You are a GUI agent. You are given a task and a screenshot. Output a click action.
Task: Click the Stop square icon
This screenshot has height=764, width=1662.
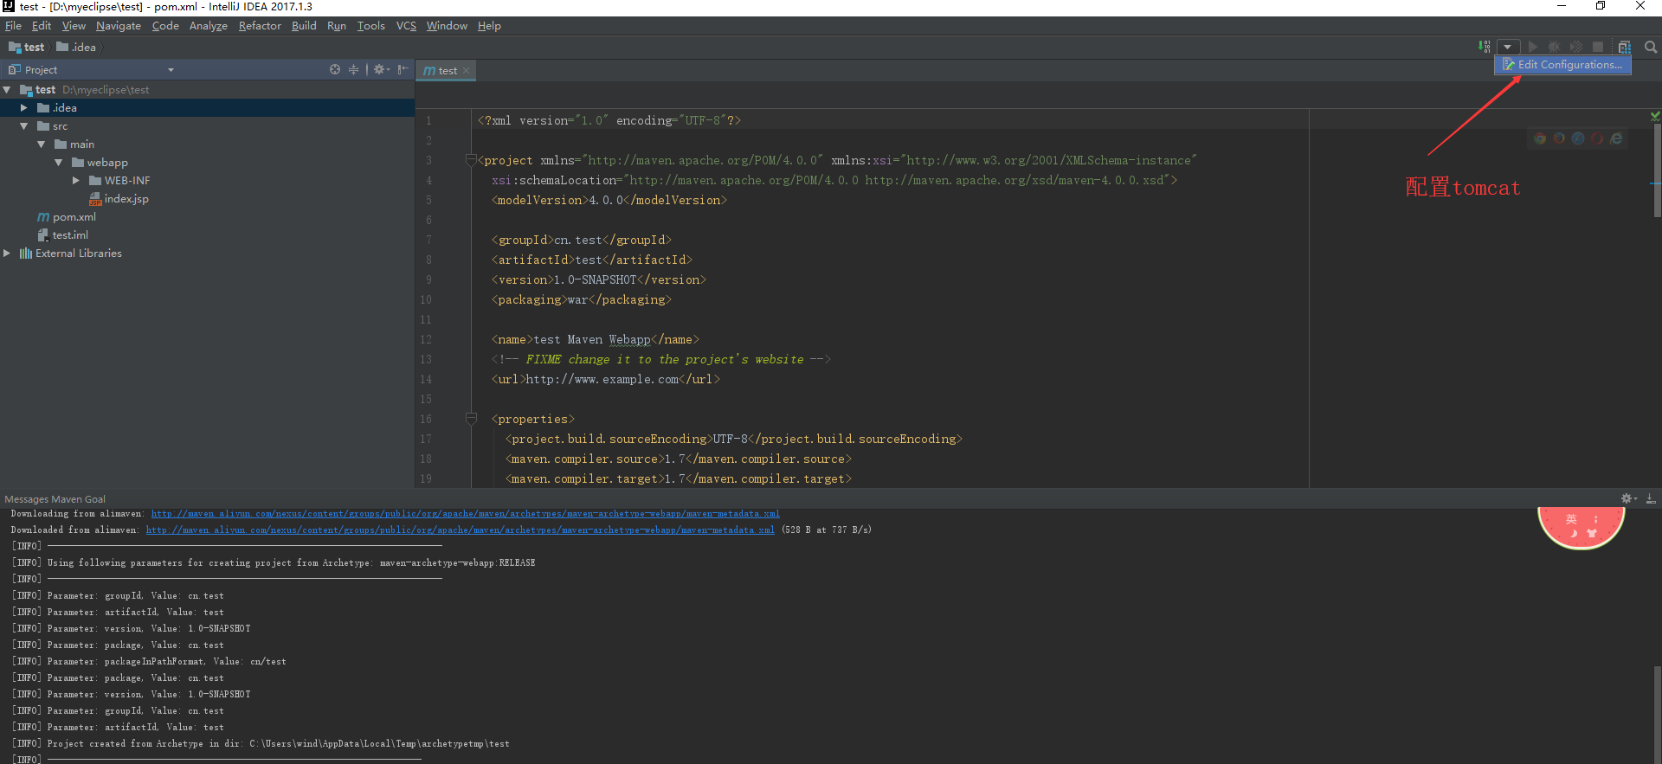click(1598, 47)
